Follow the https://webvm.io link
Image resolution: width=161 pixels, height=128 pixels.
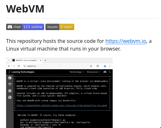(x=126, y=41)
